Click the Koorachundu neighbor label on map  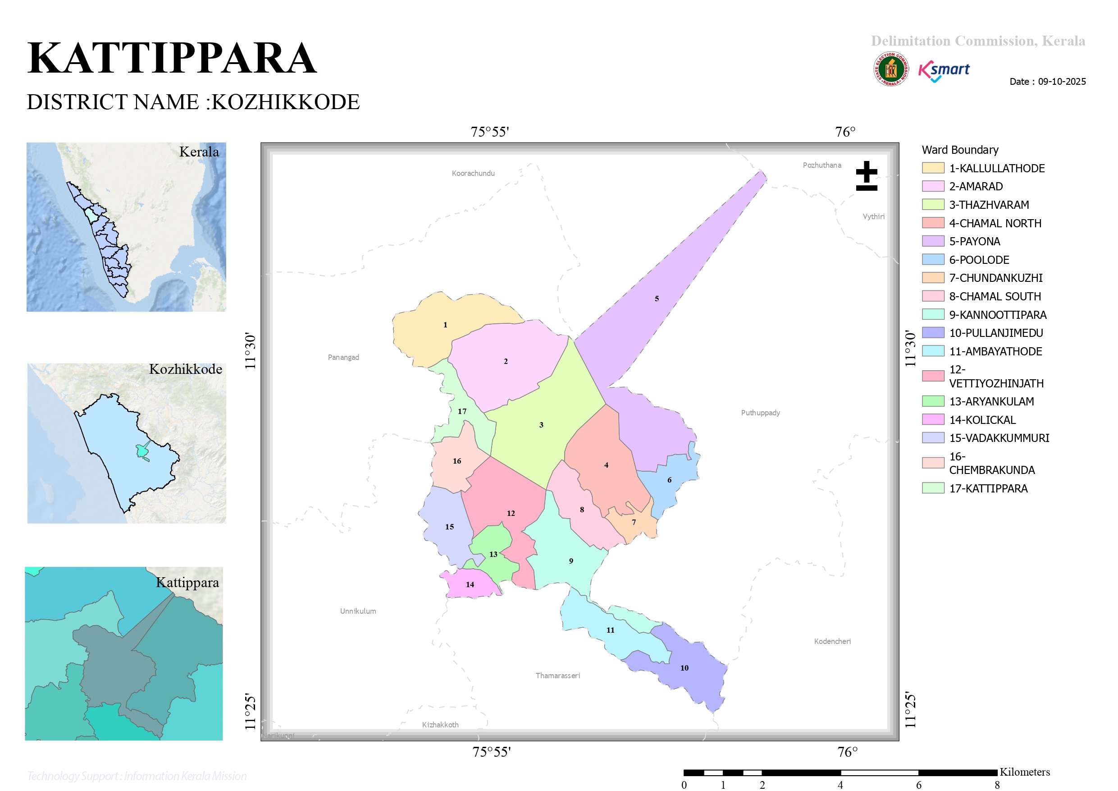pyautogui.click(x=473, y=173)
